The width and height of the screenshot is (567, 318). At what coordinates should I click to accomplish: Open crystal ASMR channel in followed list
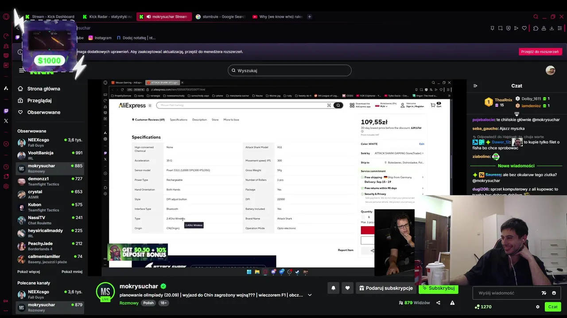pyautogui.click(x=50, y=194)
